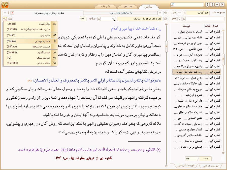Click the عنوان کتاب column header
Image resolution: width=227 pixels, height=170 pixels.
(211, 26)
